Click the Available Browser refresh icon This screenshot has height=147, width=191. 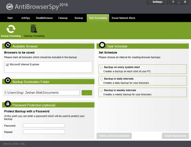pyautogui.click(x=8, y=45)
